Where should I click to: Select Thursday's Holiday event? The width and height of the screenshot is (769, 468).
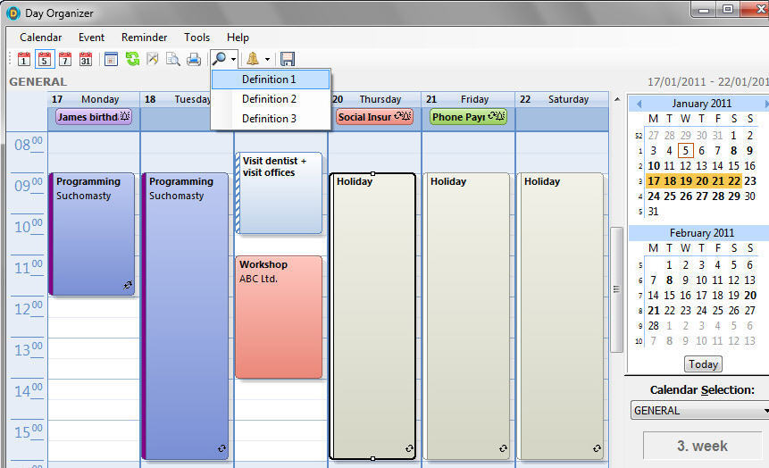point(372,316)
